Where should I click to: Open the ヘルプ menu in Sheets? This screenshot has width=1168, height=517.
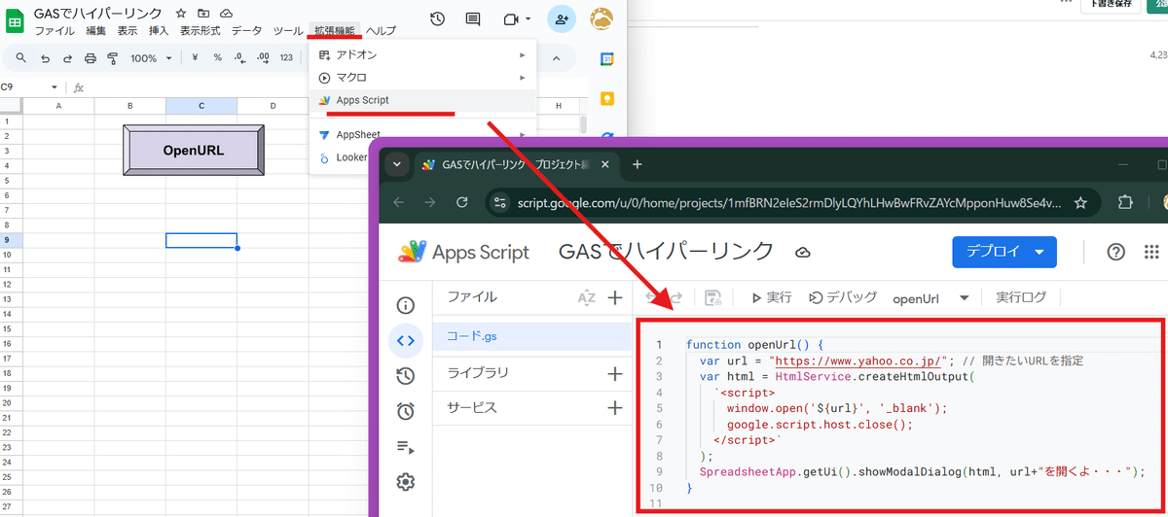click(x=381, y=31)
